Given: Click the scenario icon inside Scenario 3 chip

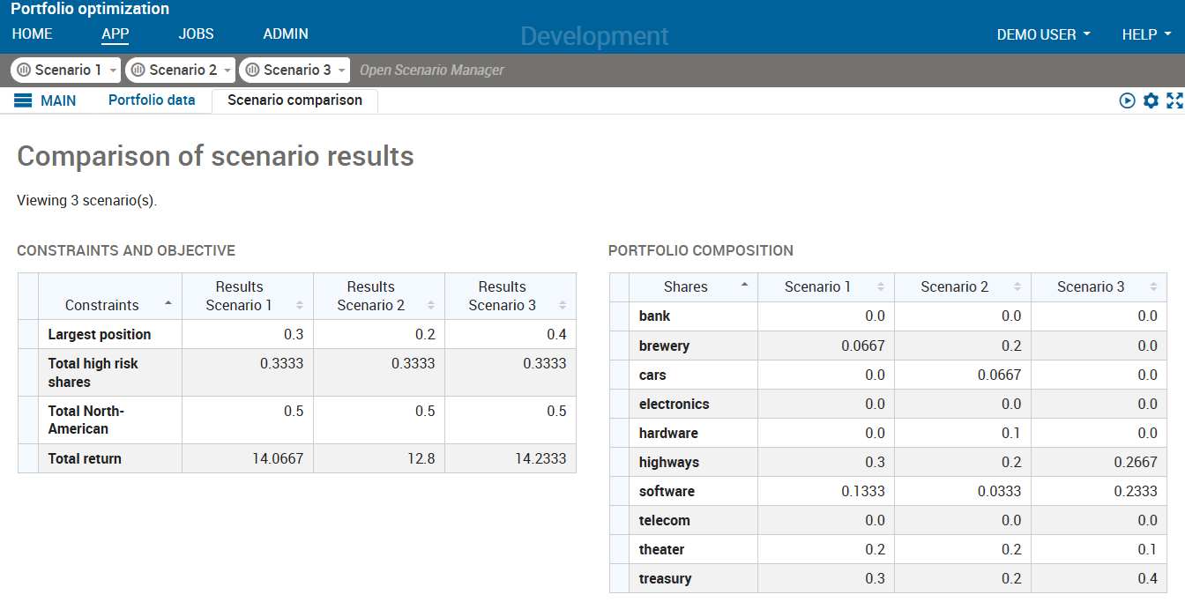Looking at the screenshot, I should pos(255,70).
